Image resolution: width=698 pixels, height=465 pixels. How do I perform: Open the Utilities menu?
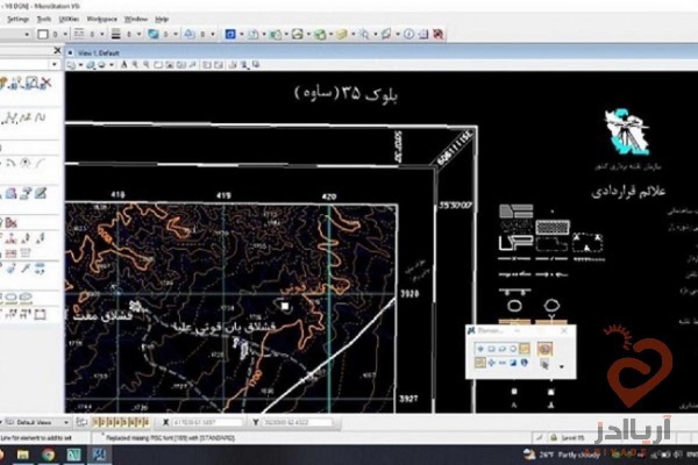point(69,19)
